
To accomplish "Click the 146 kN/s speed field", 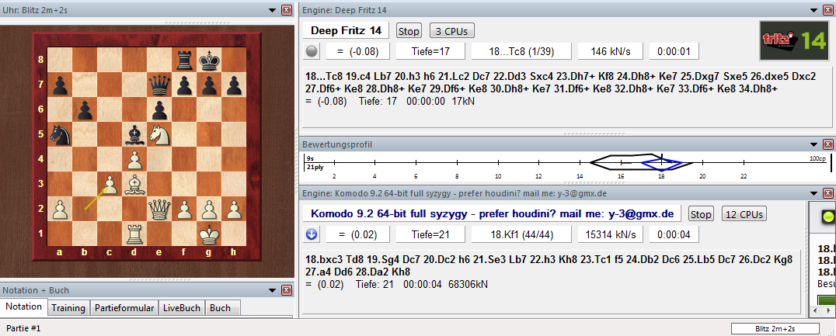I will 611,51.
